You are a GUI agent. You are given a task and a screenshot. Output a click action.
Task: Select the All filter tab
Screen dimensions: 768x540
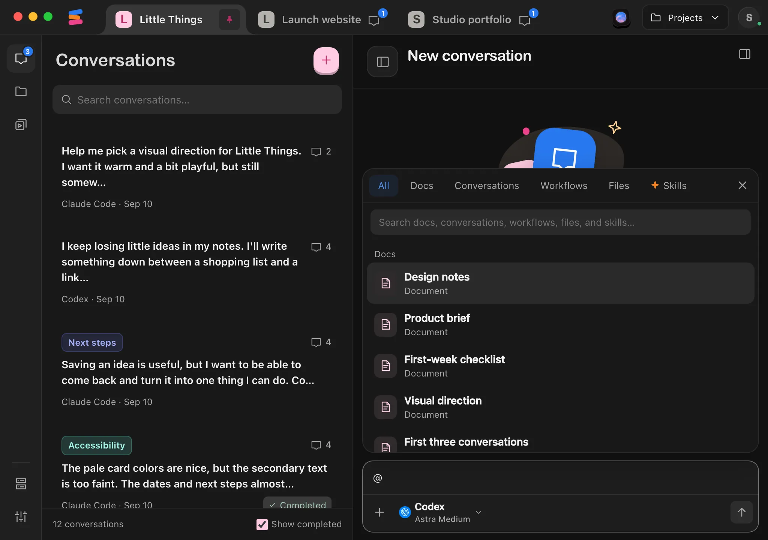click(384, 186)
